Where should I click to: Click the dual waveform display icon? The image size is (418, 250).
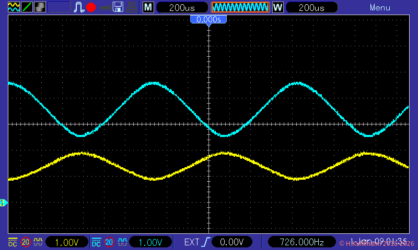click(x=13, y=7)
